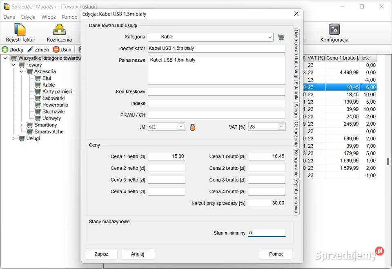
Task: Click the Kod kreskowy input field
Action: (216, 92)
